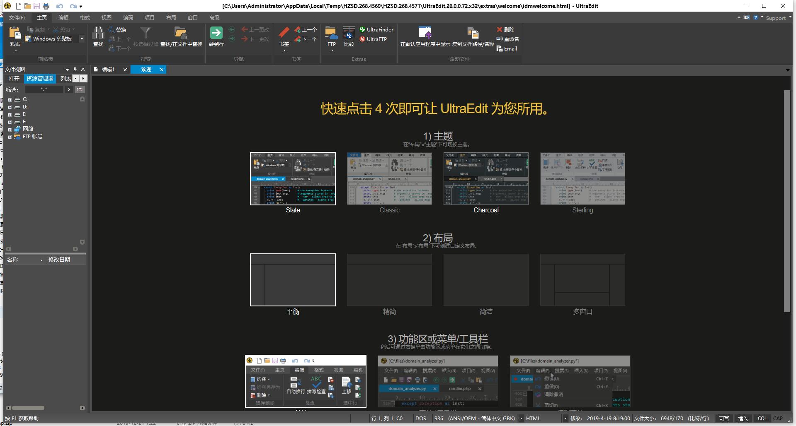Screen dimensions: 796x426
Task: Select the 精简 layout thumbnail
Action: 389,280
